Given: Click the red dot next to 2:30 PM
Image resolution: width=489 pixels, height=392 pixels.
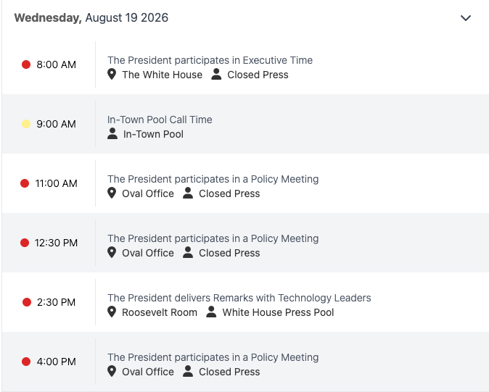Looking at the screenshot, I should point(27,302).
